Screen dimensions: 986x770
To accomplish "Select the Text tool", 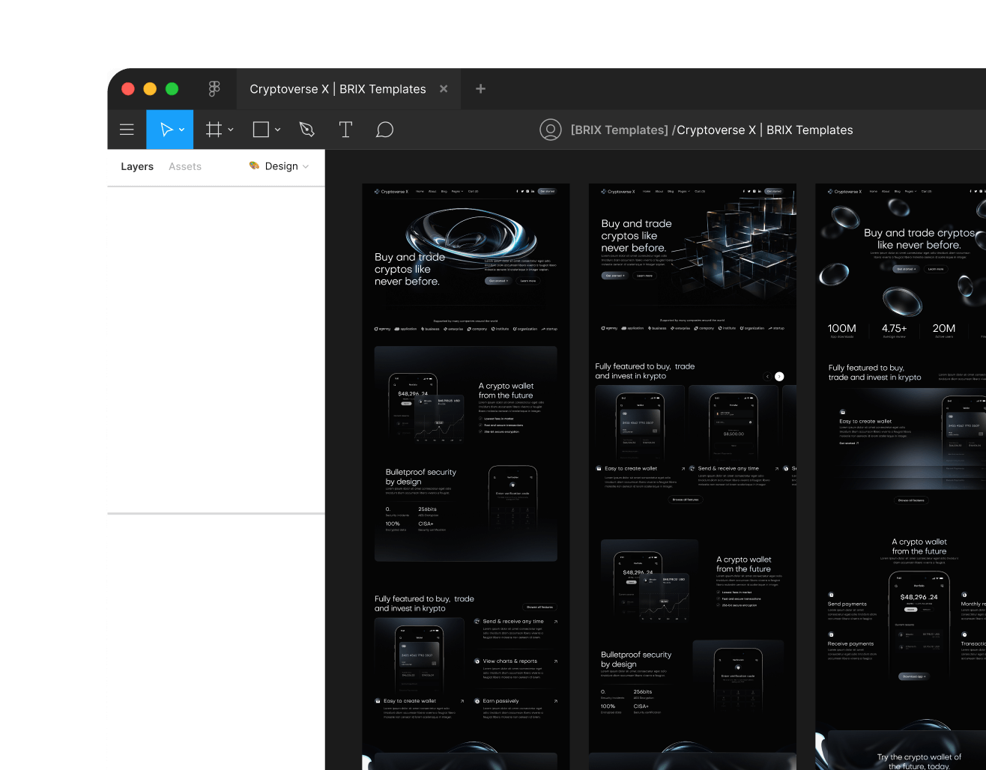I will click(345, 129).
